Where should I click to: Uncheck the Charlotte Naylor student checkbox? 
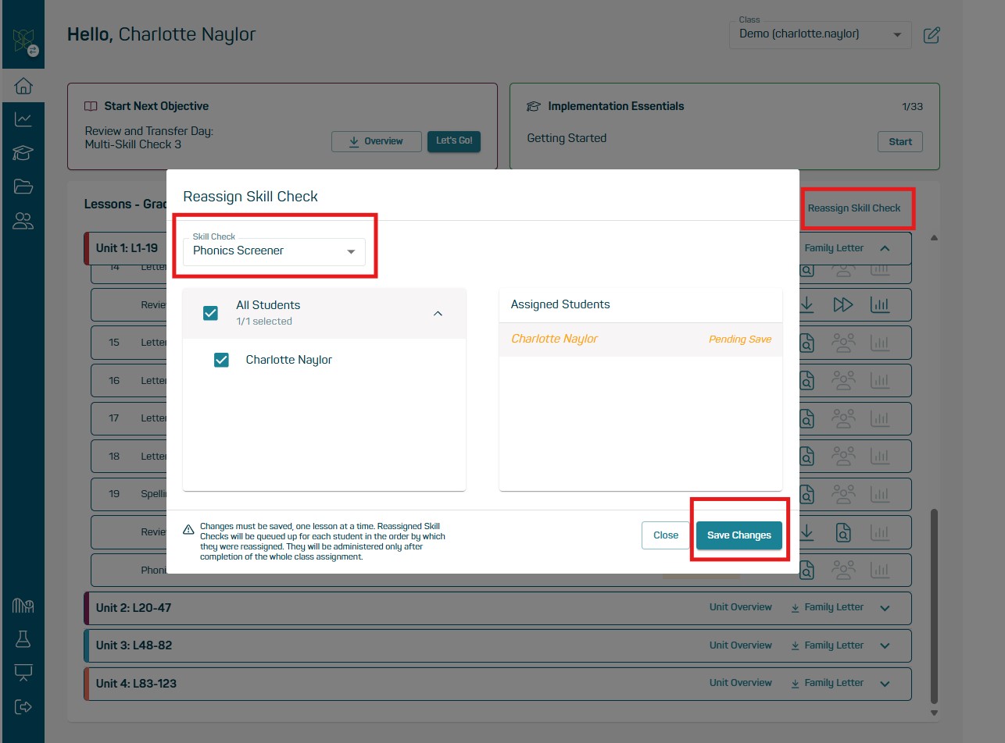tap(221, 360)
